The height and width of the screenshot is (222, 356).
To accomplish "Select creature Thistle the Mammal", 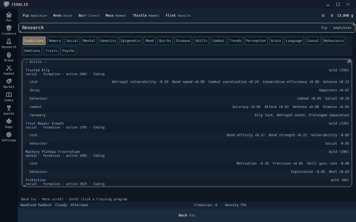I will click(146, 16).
